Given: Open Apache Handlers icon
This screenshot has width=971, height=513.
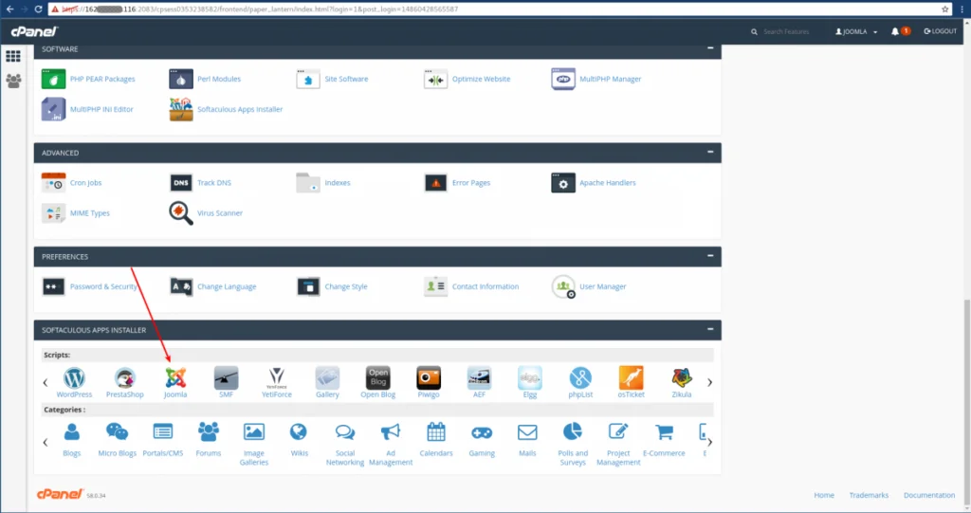Looking at the screenshot, I should tap(563, 183).
